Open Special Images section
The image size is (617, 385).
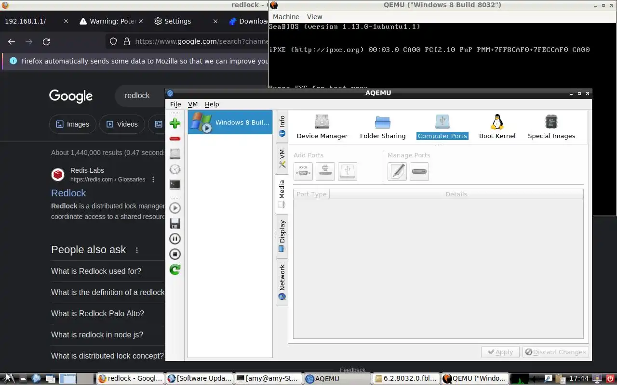click(x=551, y=127)
